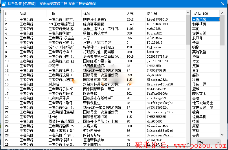Select streamer KPL王者荣耀职业 row
The width and height of the screenshot is (228, 150).
(x=64, y=24)
